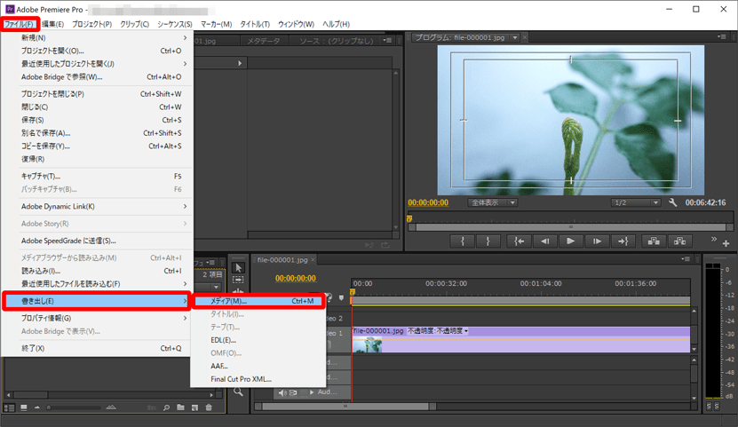The width and height of the screenshot is (738, 427).
Task: Click Mark Out button in Program monitor
Action: (488, 241)
